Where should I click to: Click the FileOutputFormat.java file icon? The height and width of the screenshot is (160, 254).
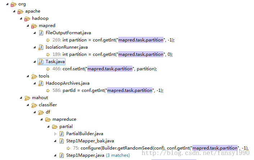click(x=41, y=33)
